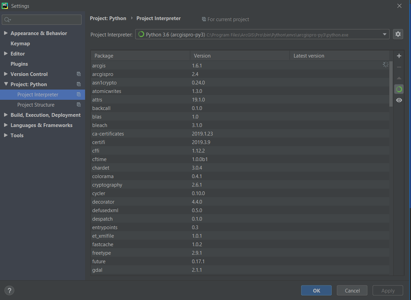Select the backcall package row
411x300 pixels.
240,108
